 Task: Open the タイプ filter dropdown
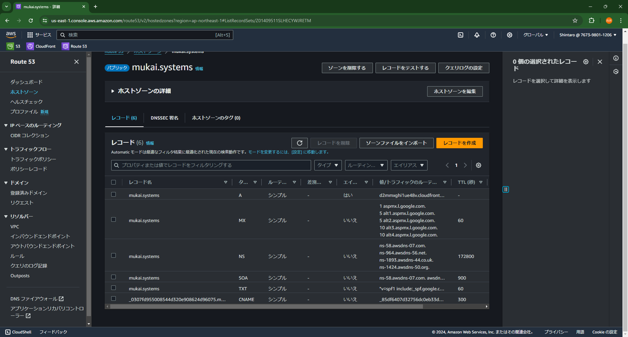[328, 165]
